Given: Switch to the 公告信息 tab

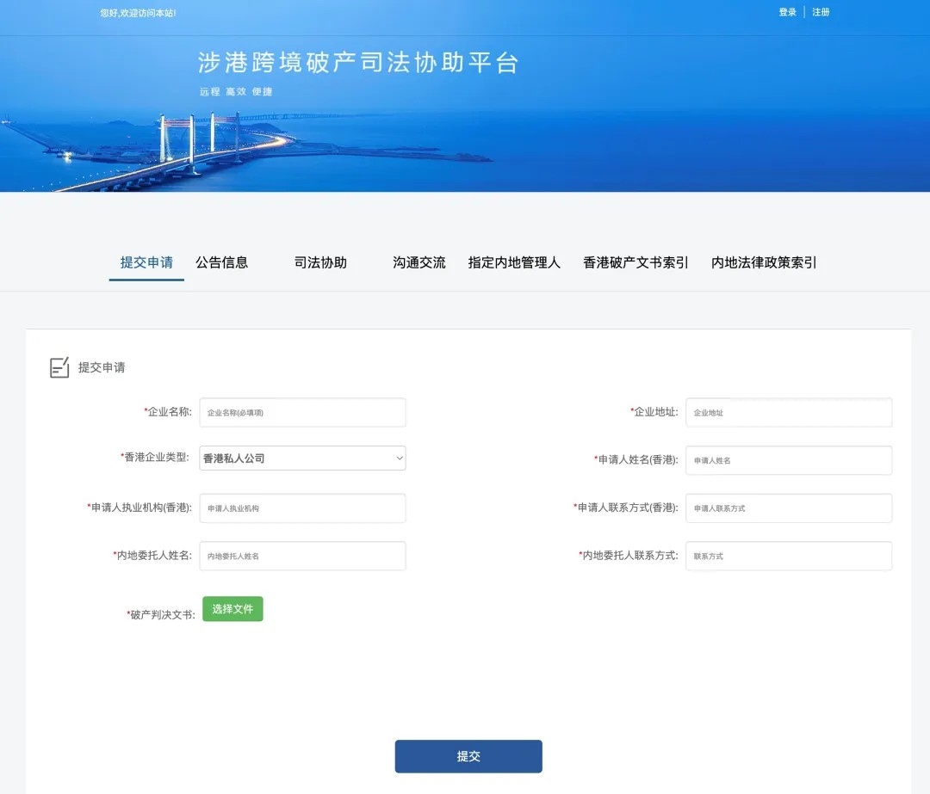Looking at the screenshot, I should tap(221, 262).
